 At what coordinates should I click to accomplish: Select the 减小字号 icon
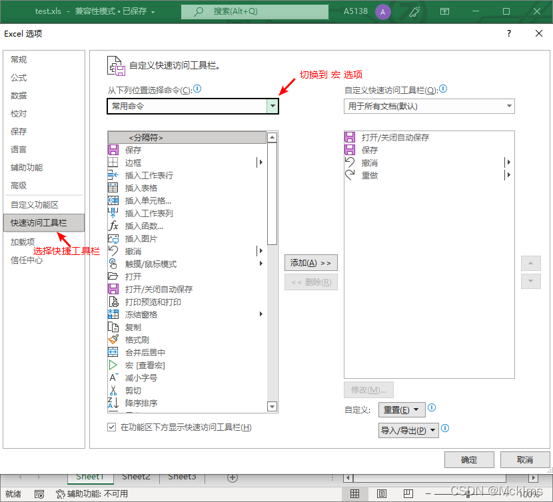point(113,377)
